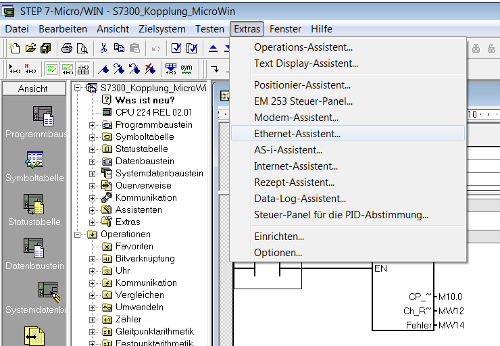The width and height of the screenshot is (500, 346).
Task: Expand the Assistenten tree node
Action: coord(92,210)
